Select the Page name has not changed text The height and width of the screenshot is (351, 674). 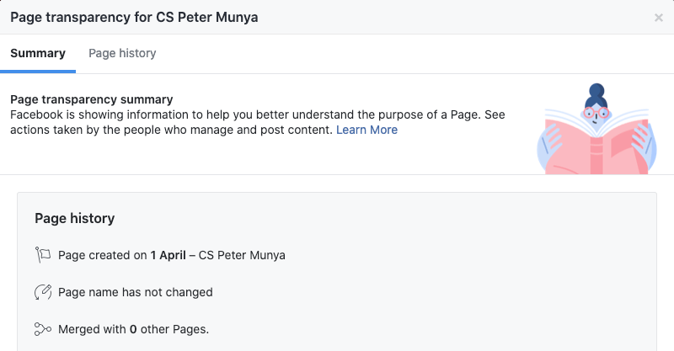[x=136, y=292]
